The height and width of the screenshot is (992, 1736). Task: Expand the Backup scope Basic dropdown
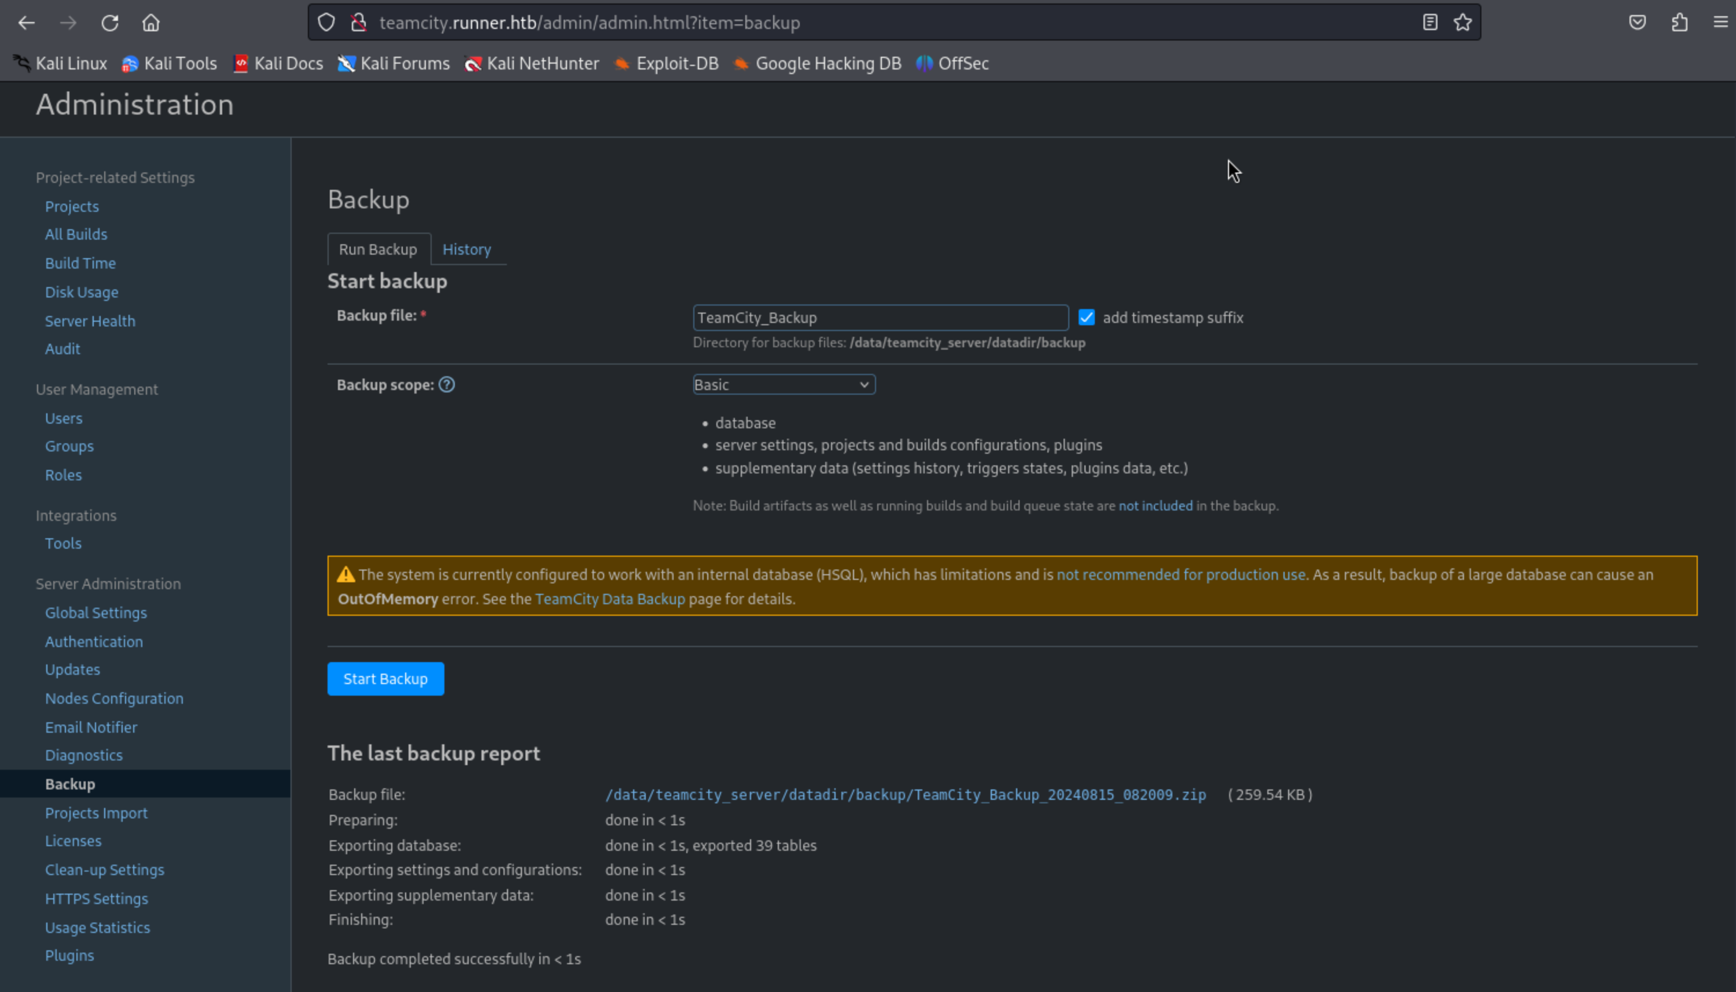[783, 385]
